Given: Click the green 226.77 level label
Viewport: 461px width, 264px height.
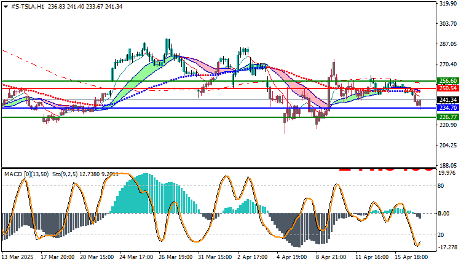Looking at the screenshot, I should [x=447, y=117].
